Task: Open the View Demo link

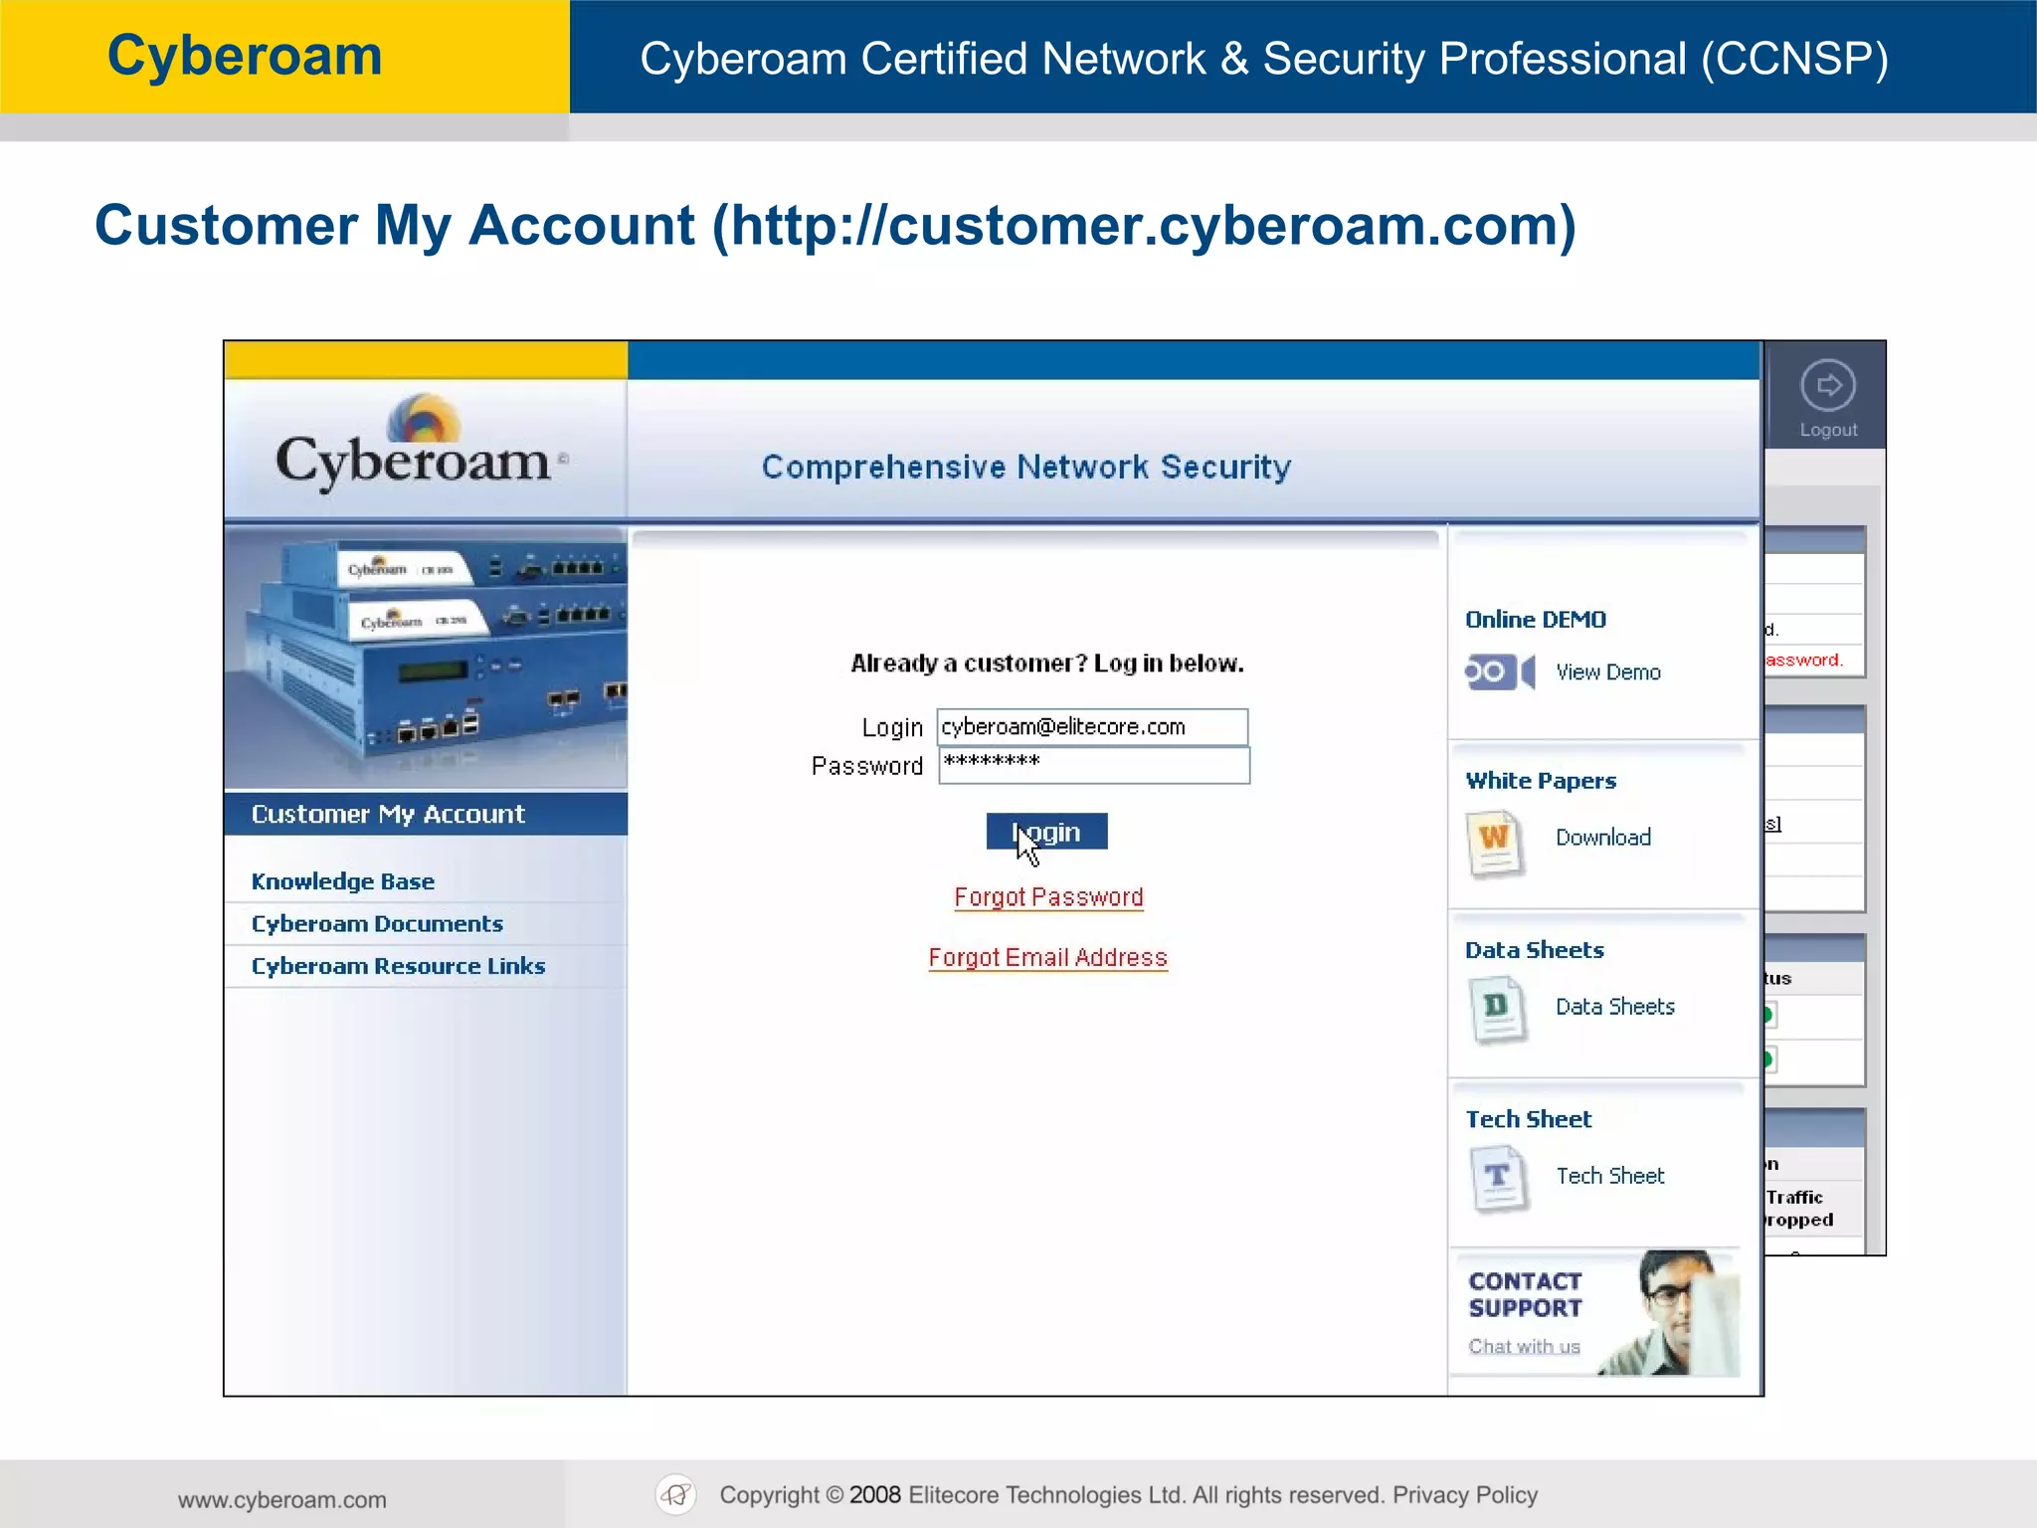Action: (x=1608, y=672)
